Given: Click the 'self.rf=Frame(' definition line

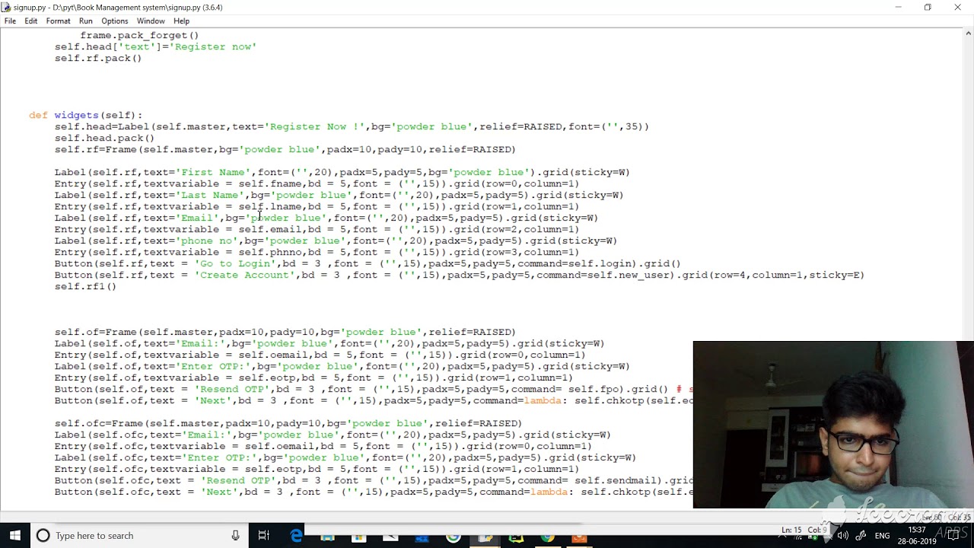Looking at the screenshot, I should [x=285, y=149].
